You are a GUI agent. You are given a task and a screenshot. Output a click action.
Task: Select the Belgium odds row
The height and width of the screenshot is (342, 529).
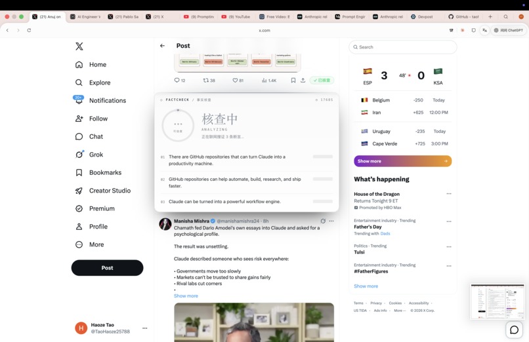pos(403,100)
